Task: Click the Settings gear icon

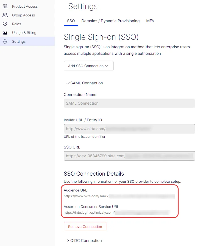Action: coord(5,41)
